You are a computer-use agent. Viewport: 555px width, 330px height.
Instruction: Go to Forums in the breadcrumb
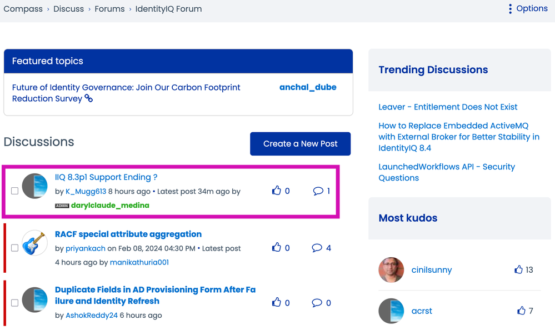point(109,9)
